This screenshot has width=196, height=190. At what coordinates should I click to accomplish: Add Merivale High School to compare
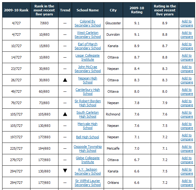(186, 126)
